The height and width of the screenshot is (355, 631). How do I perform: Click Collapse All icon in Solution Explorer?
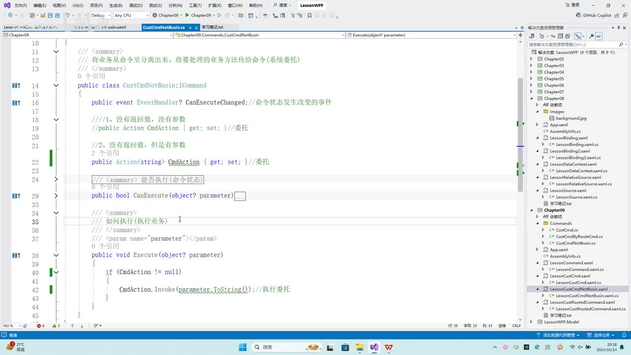pos(561,36)
